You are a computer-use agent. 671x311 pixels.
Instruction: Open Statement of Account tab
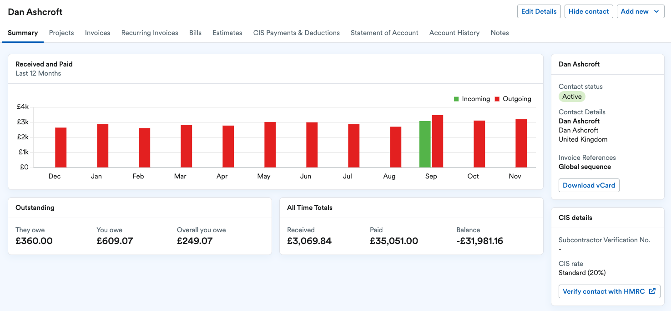384,33
